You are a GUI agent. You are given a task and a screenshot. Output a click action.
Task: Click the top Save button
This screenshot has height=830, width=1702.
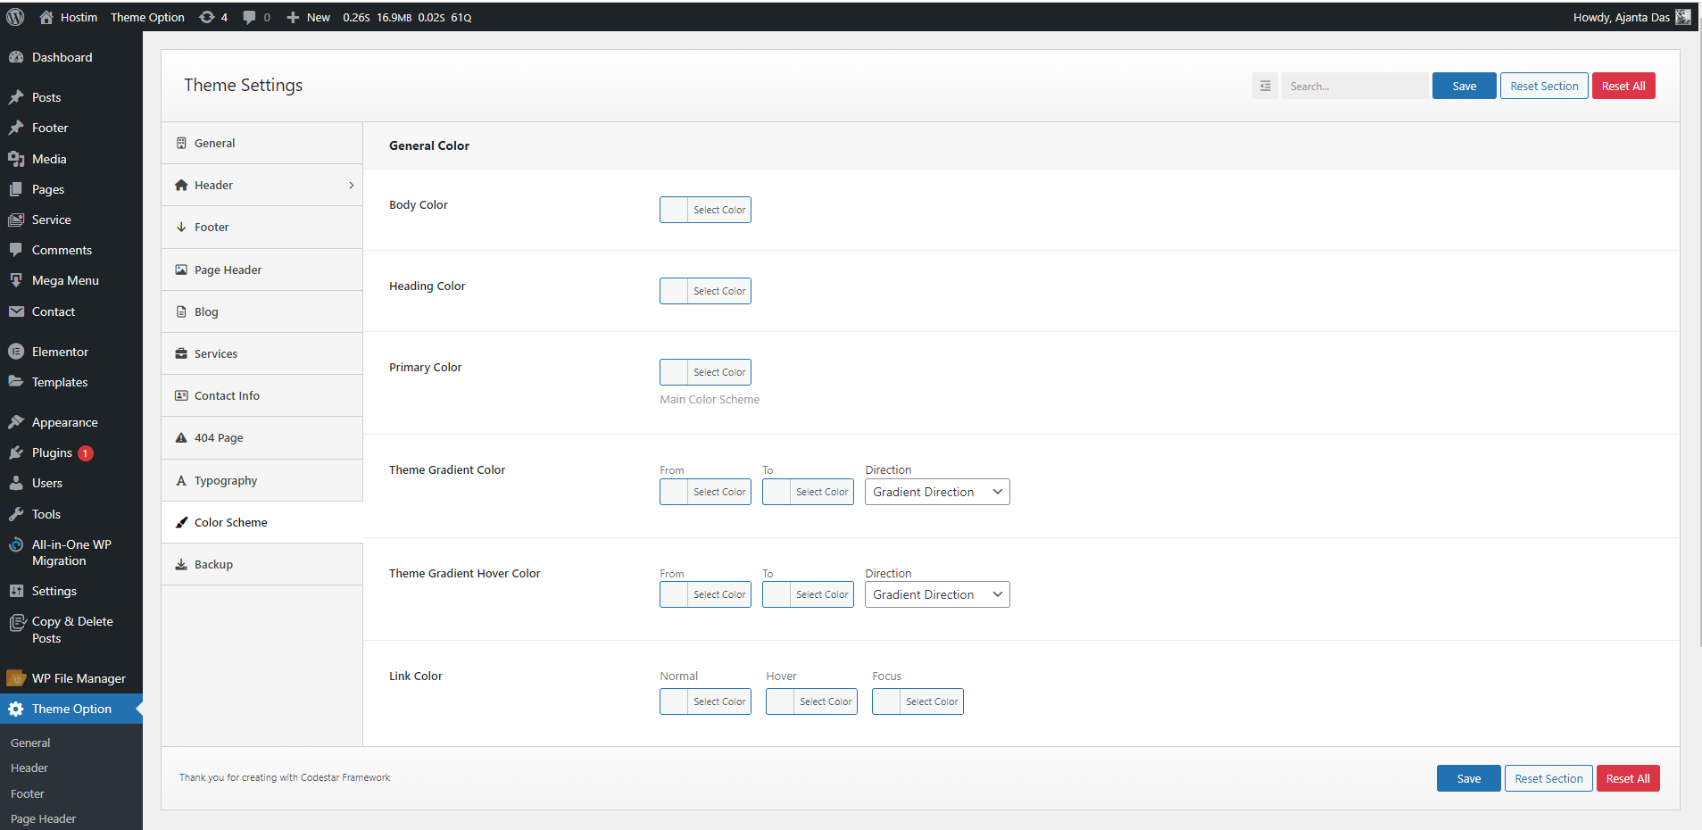1464,86
